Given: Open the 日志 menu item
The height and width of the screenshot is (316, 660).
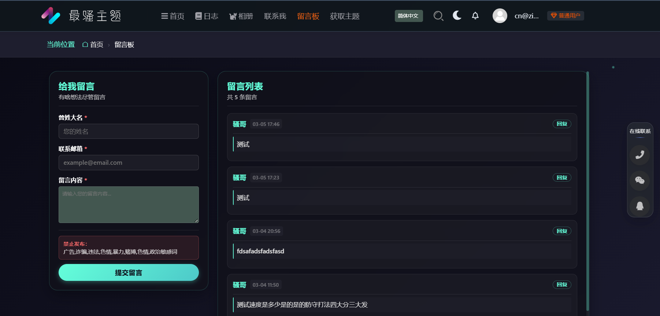Looking at the screenshot, I should [x=207, y=16].
